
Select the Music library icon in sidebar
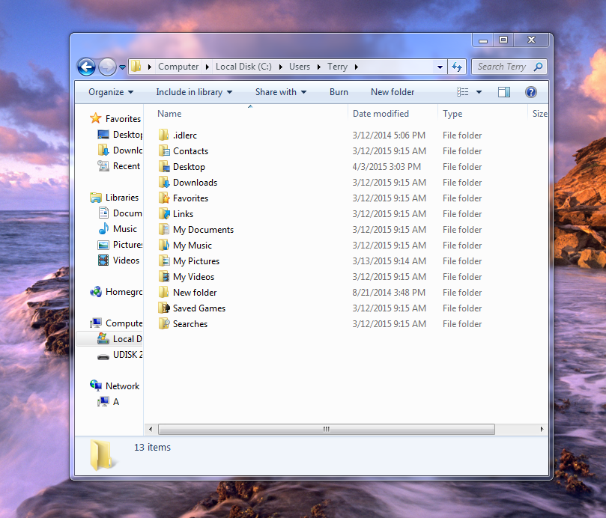(x=104, y=229)
